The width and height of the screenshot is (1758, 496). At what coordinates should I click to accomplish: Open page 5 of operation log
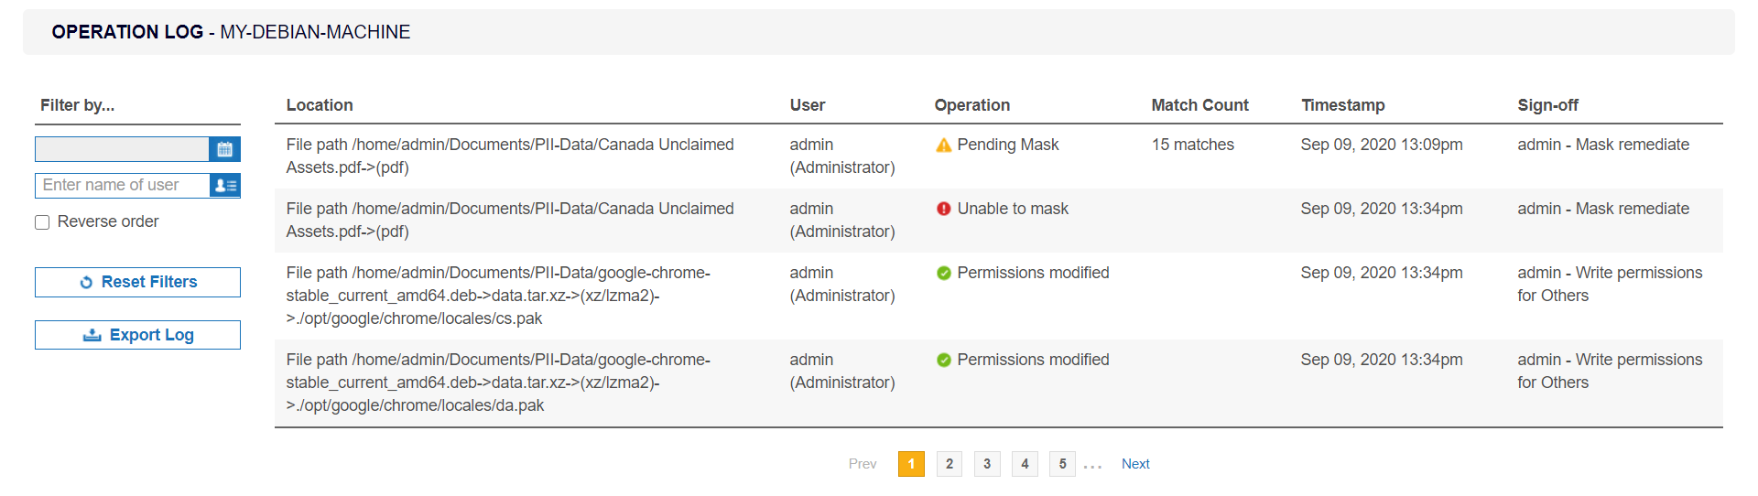tap(1062, 464)
